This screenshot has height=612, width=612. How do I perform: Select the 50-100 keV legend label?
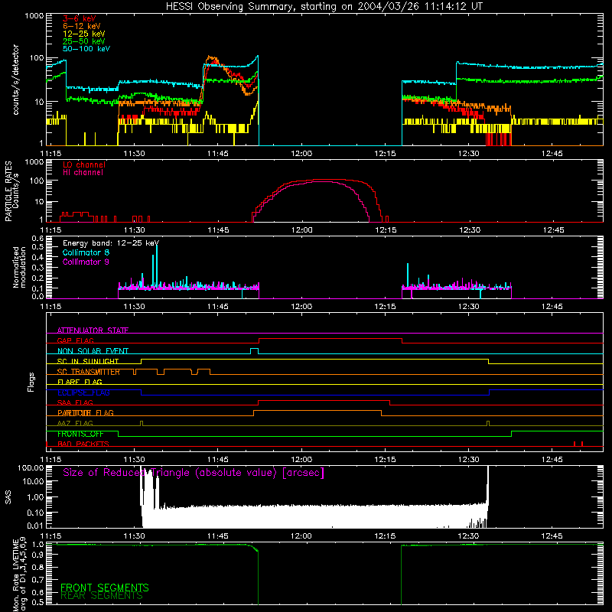(86, 49)
